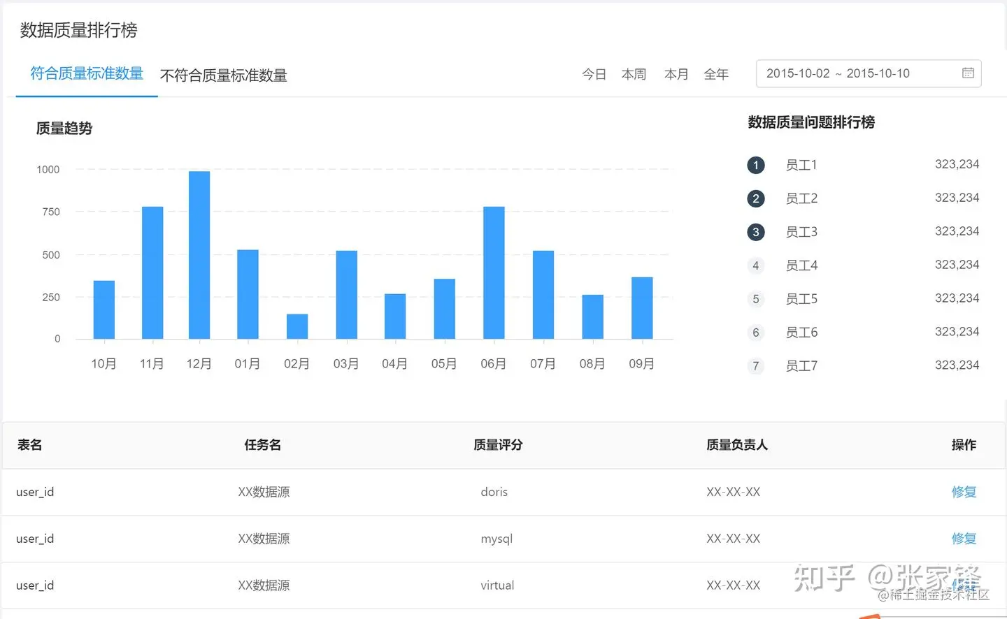Select 员工1 in the ranking list
This screenshot has height=619, width=1007.
click(801, 165)
